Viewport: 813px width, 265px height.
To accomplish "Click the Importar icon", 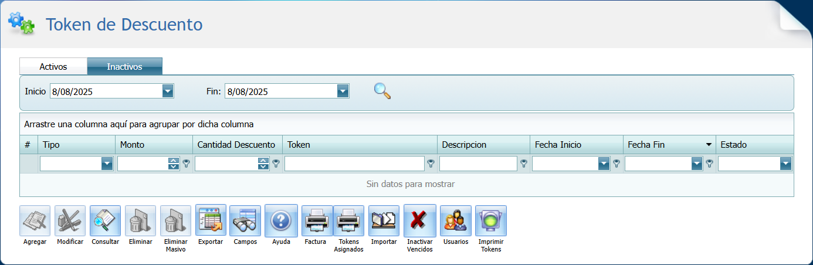I will click(384, 220).
